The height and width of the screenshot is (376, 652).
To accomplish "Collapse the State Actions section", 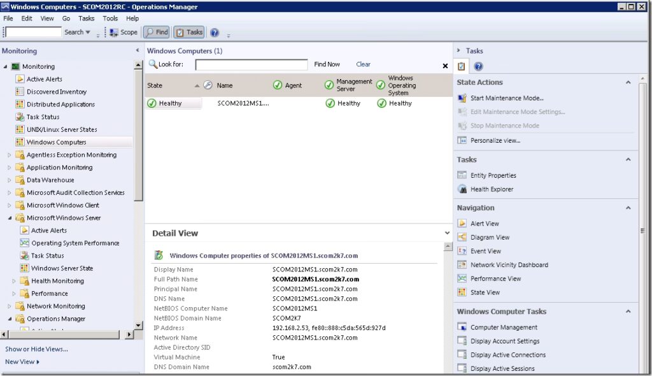I will click(628, 83).
